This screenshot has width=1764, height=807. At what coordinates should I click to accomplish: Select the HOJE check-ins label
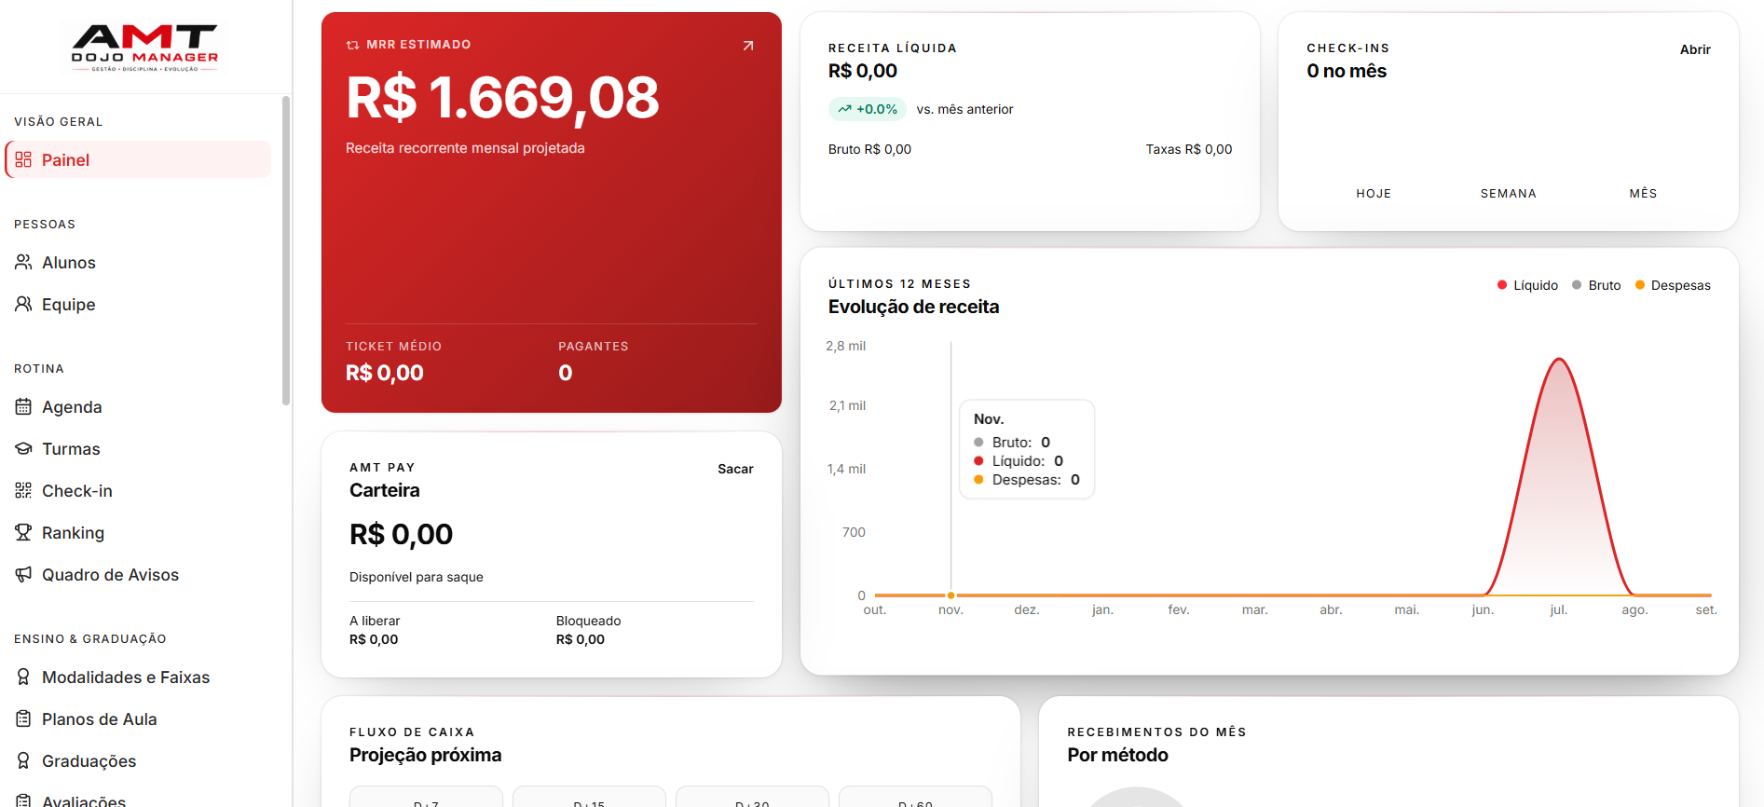point(1374,194)
